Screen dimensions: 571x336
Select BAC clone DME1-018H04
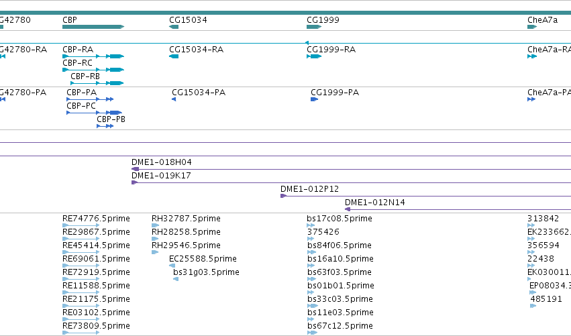tap(351, 169)
